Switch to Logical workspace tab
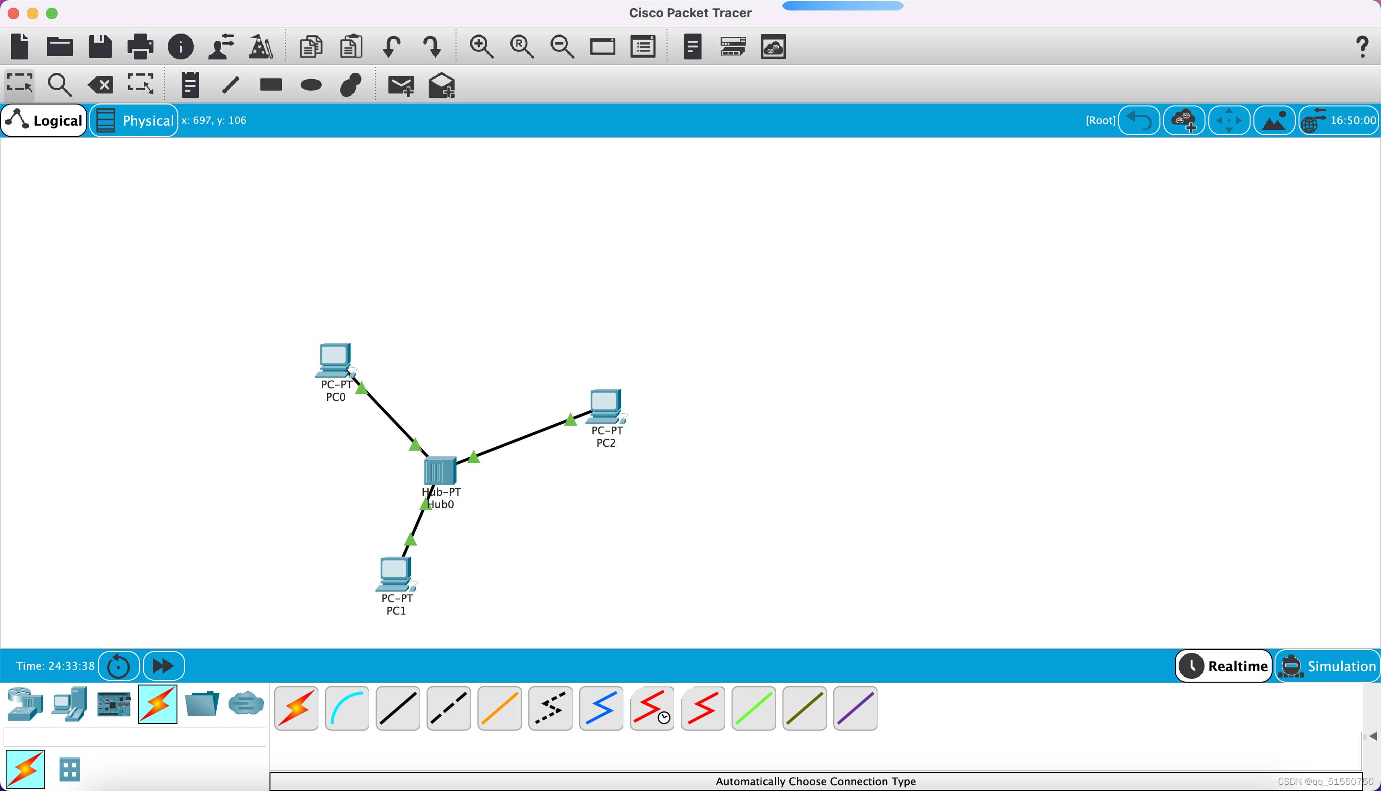The height and width of the screenshot is (791, 1381). point(45,120)
